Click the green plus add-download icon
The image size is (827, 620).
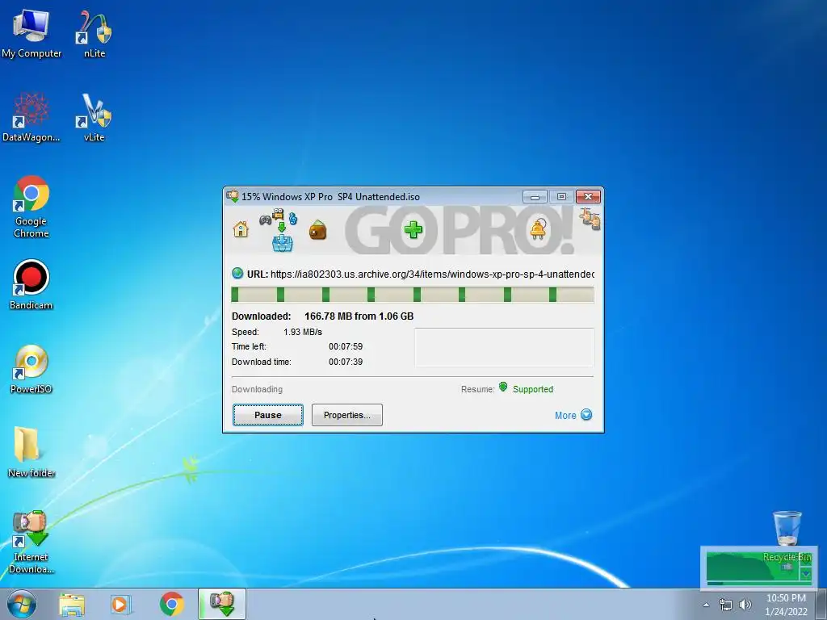[x=413, y=229]
